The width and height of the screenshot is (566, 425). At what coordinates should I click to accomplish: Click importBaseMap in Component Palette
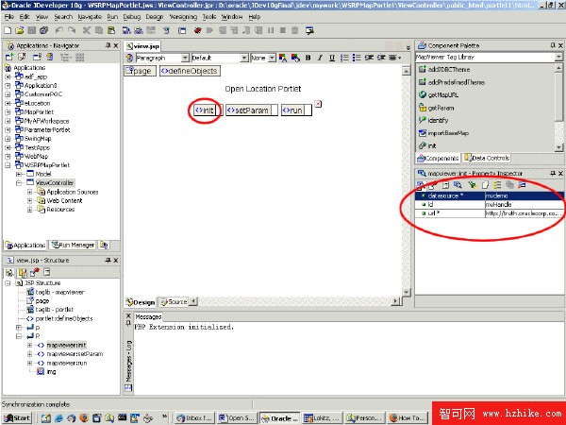443,133
